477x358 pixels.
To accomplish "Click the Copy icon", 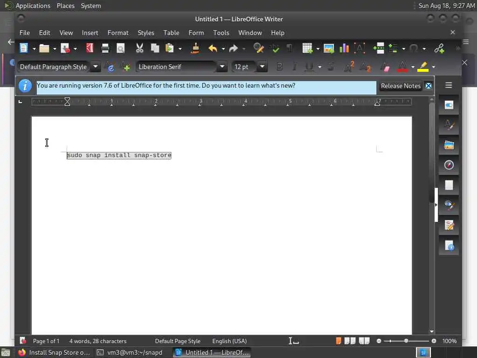I will pyautogui.click(x=155, y=48).
